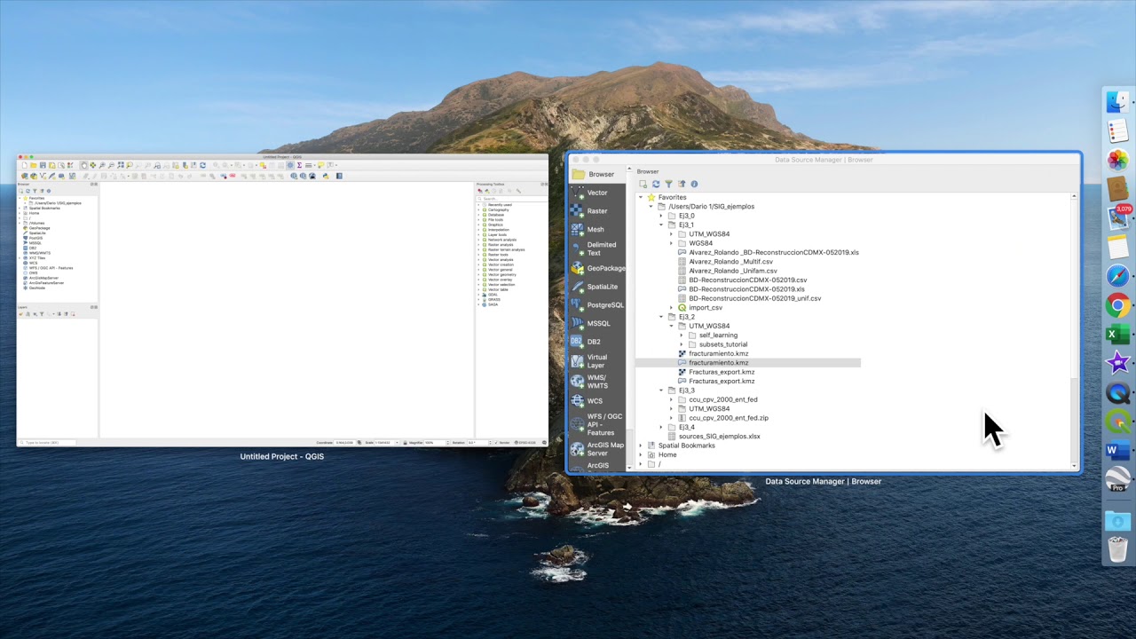Expand the Ej3_4 folder

660,427
